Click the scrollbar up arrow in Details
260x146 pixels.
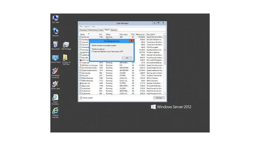(x=165, y=34)
